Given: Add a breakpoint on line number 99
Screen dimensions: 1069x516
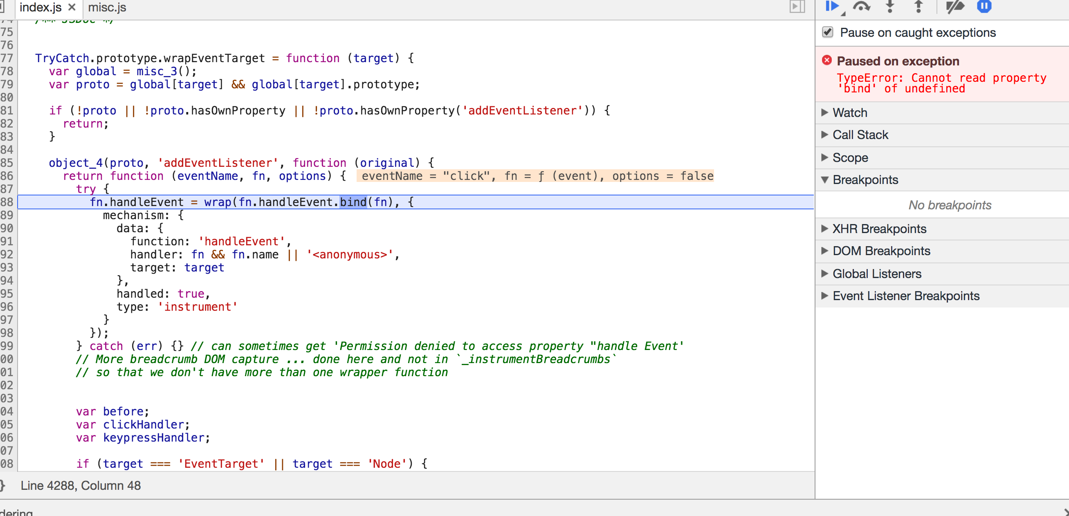Looking at the screenshot, I should (7, 346).
